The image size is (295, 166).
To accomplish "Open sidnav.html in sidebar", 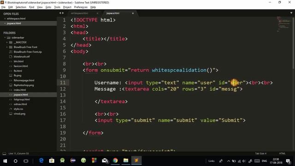I will pos(20,104).
